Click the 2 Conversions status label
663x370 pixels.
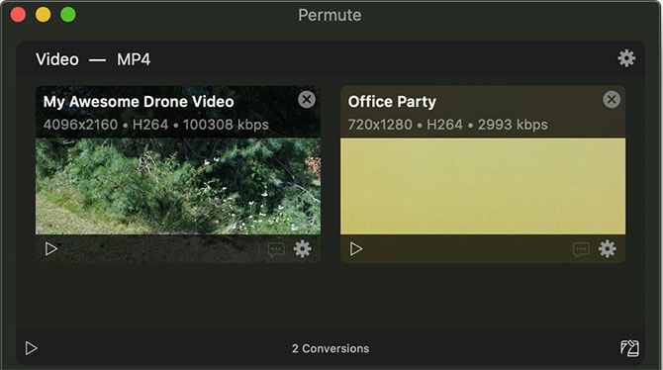click(x=331, y=348)
